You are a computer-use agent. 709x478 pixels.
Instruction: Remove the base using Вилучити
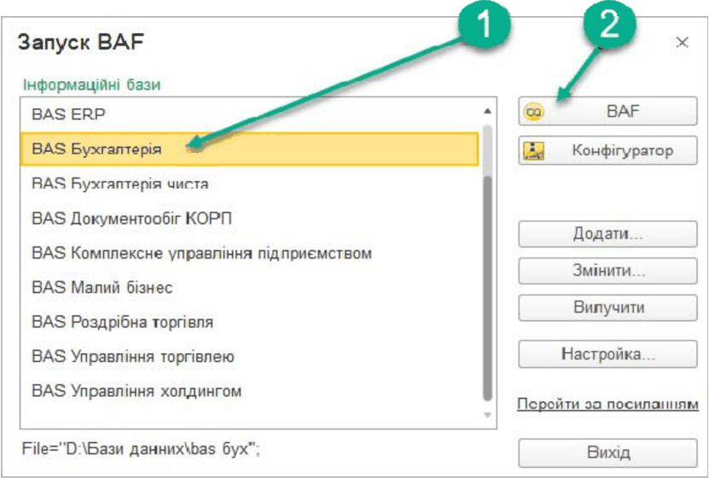[x=607, y=307]
